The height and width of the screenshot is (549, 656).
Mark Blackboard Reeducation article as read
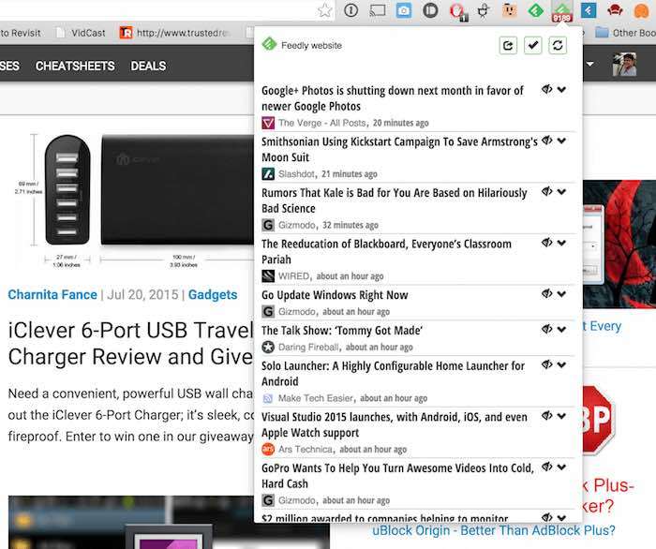(x=546, y=243)
